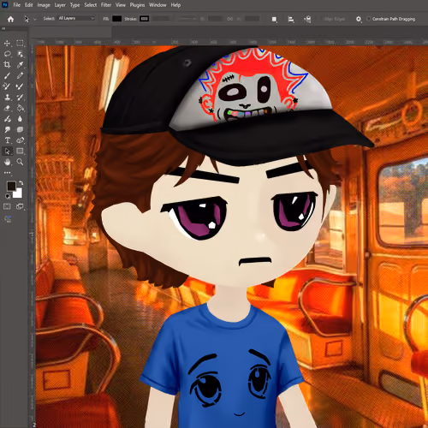Enable Constrain Path Dragging checkbox
The height and width of the screenshot is (428, 428).
point(369,19)
